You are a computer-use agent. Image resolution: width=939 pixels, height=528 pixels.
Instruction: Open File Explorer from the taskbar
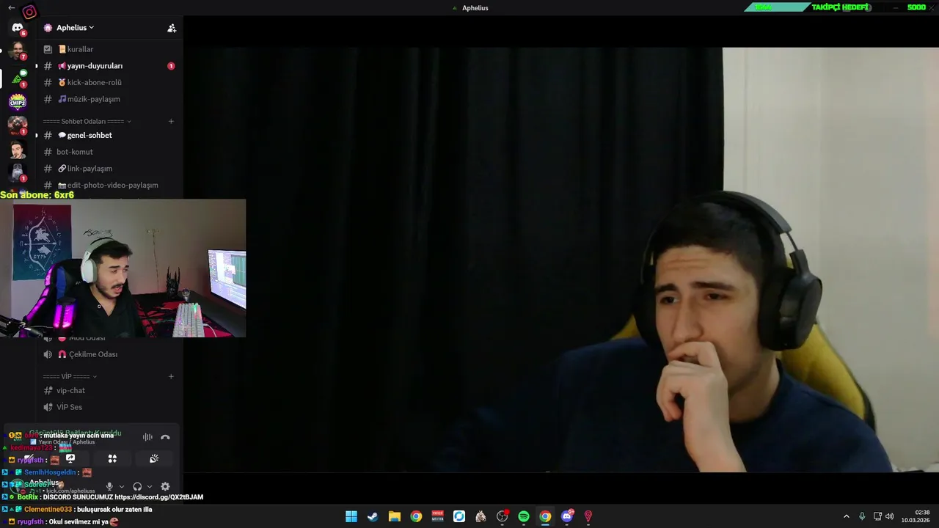395,516
